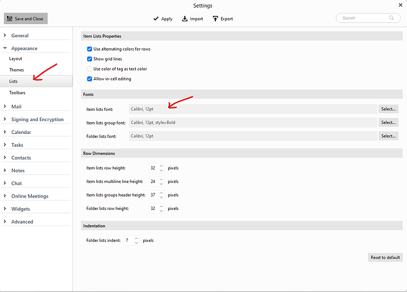The height and width of the screenshot is (292, 407).
Task: Increase Item lists row height value
Action: (161, 166)
